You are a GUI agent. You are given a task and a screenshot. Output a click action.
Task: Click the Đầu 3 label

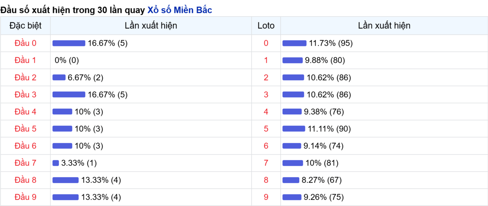click(25, 94)
